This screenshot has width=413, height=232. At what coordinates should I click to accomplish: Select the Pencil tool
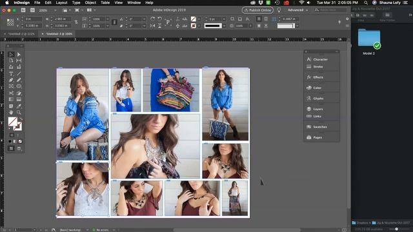point(19,80)
